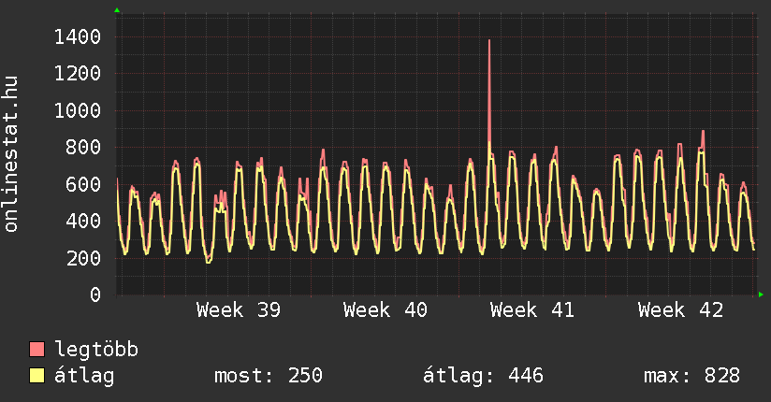Screen dimensions: 771x402
Task: Click the "átlag: 446" statistic
Action: coord(484,377)
